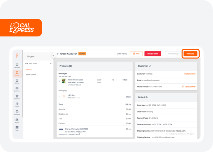Click the Charged from Visa XXXX7004 text

coord(76,129)
